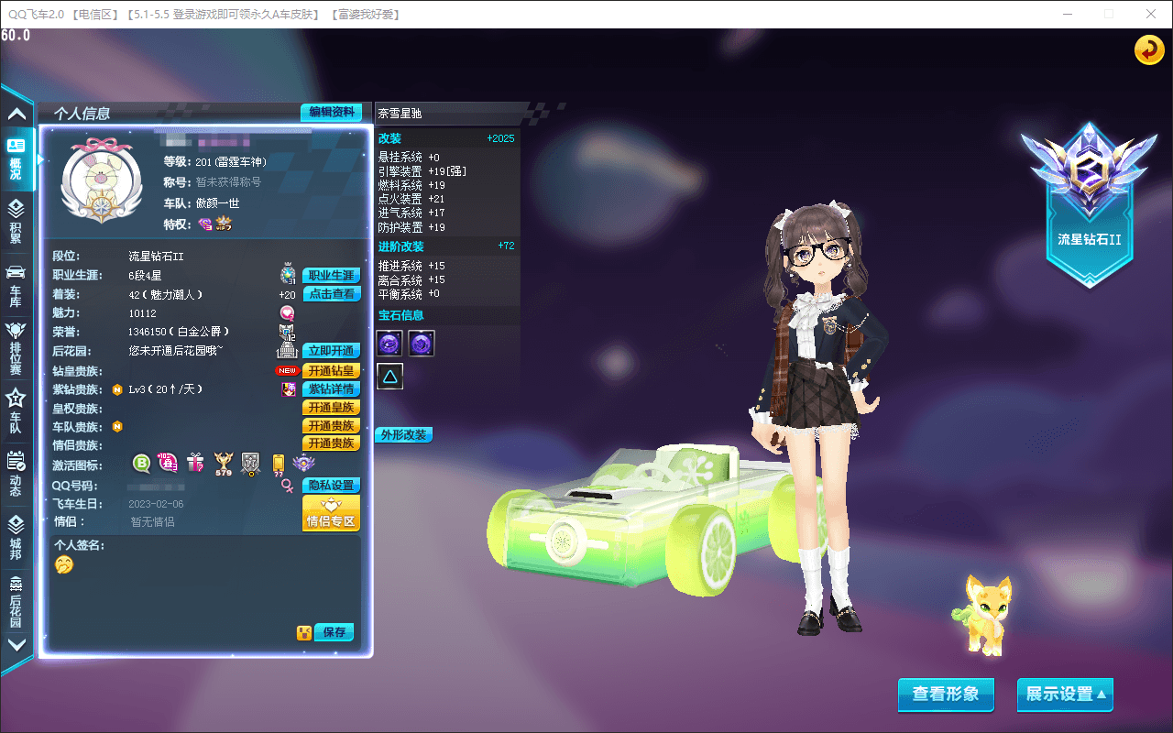Expand sidebar list with down chevron
The image size is (1173, 733).
point(16,644)
